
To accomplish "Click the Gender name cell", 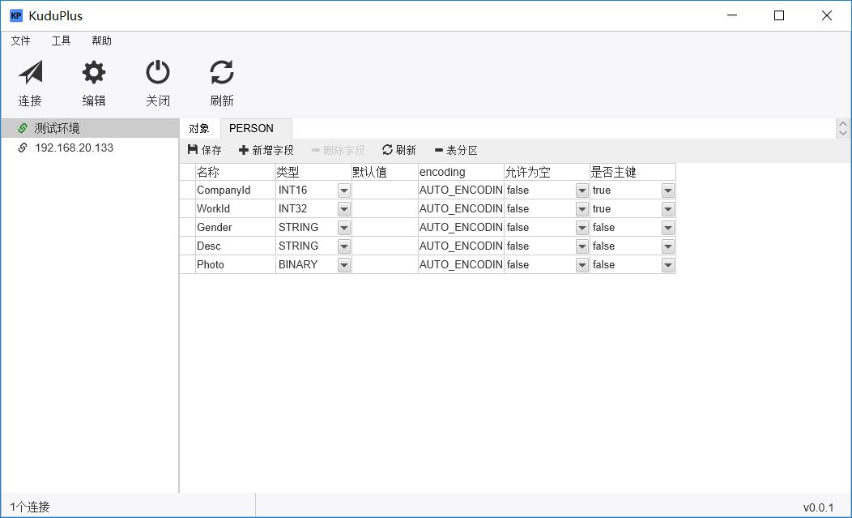I will coord(236,227).
